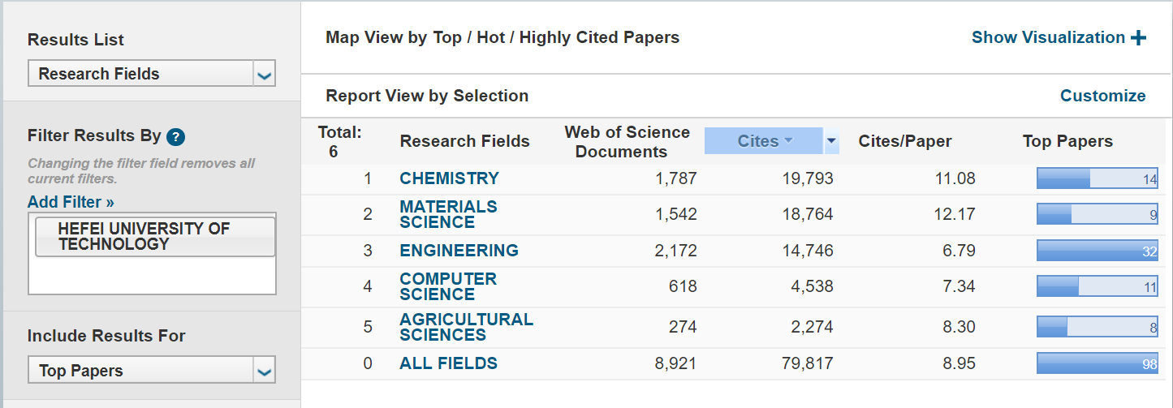1173x408 pixels.
Task: Click the Chemistry top papers bar
Action: coord(1097,178)
